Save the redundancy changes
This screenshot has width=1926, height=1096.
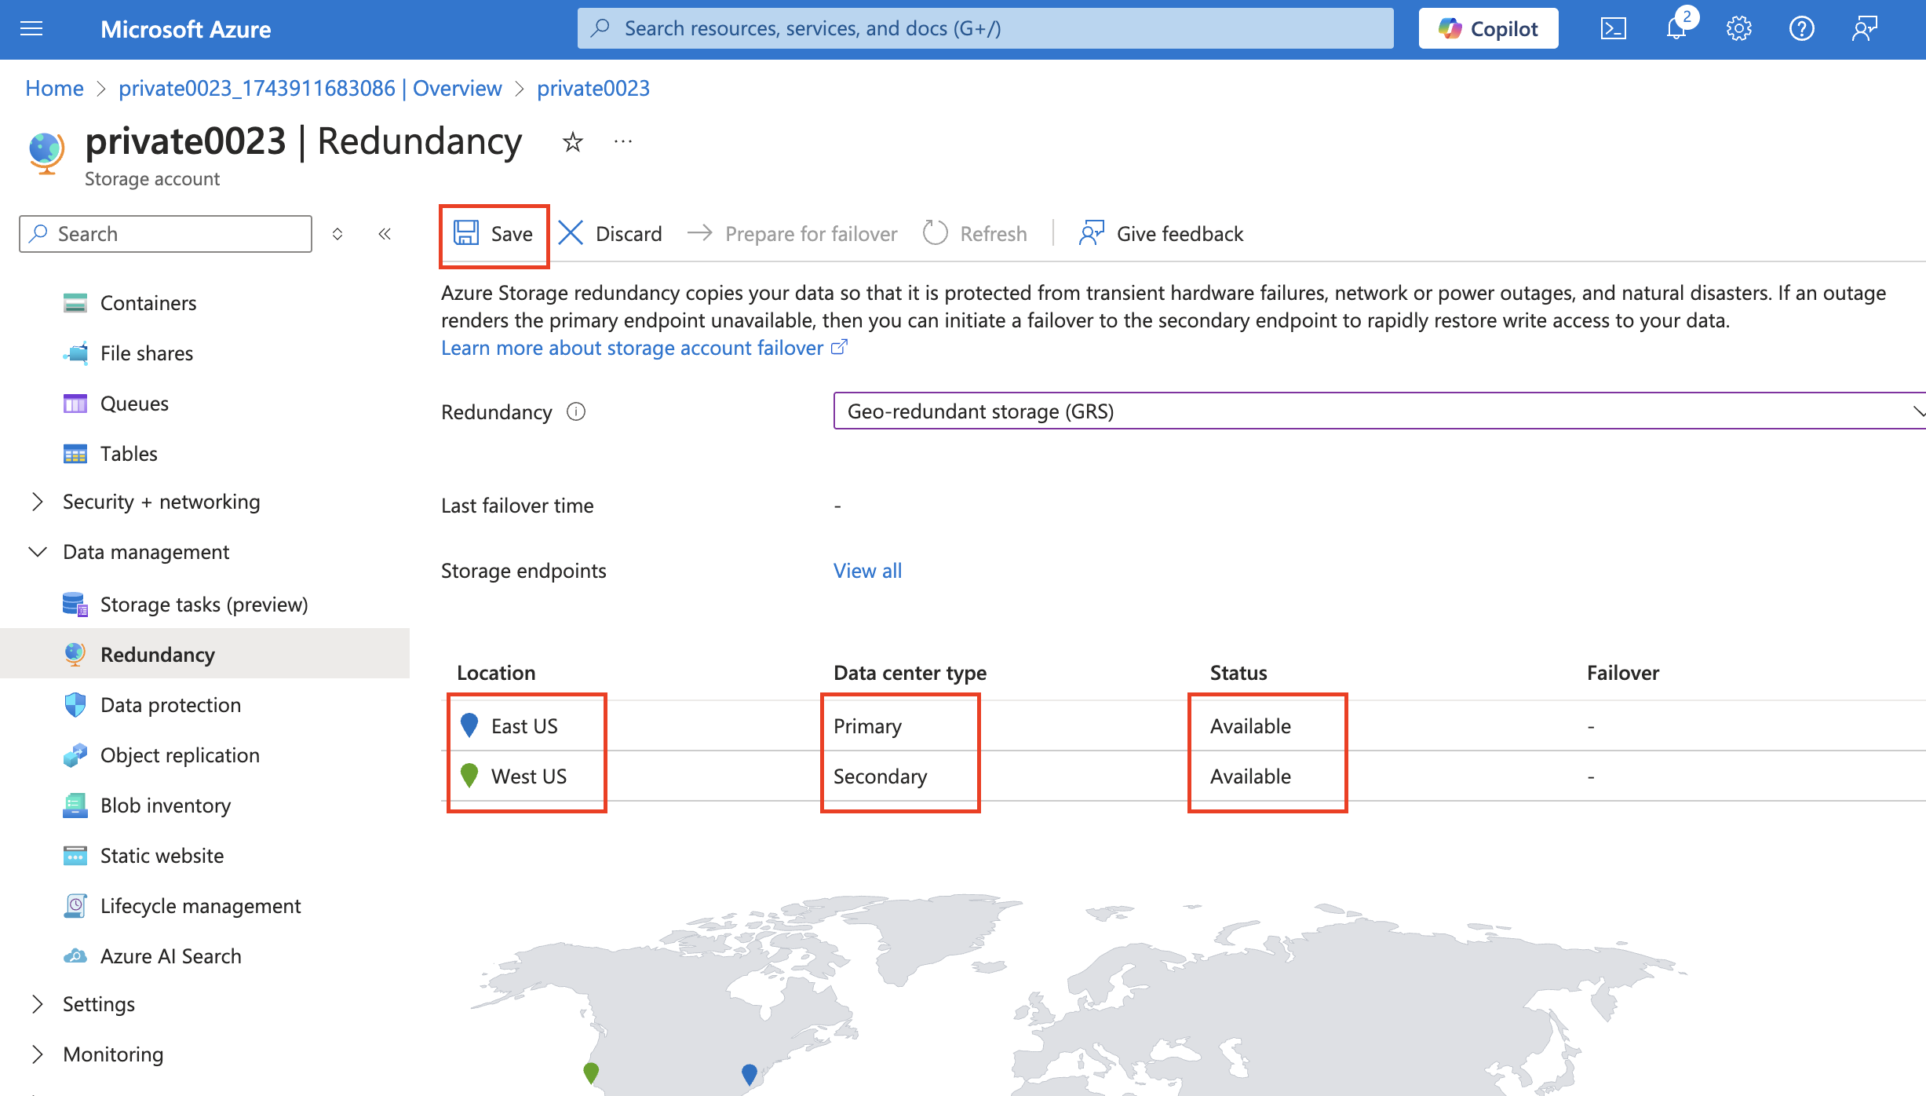tap(494, 234)
